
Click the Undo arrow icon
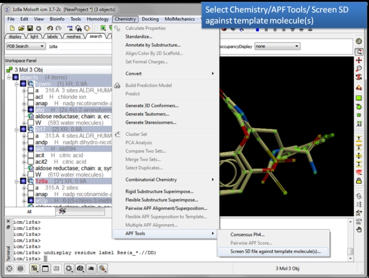click(50, 28)
